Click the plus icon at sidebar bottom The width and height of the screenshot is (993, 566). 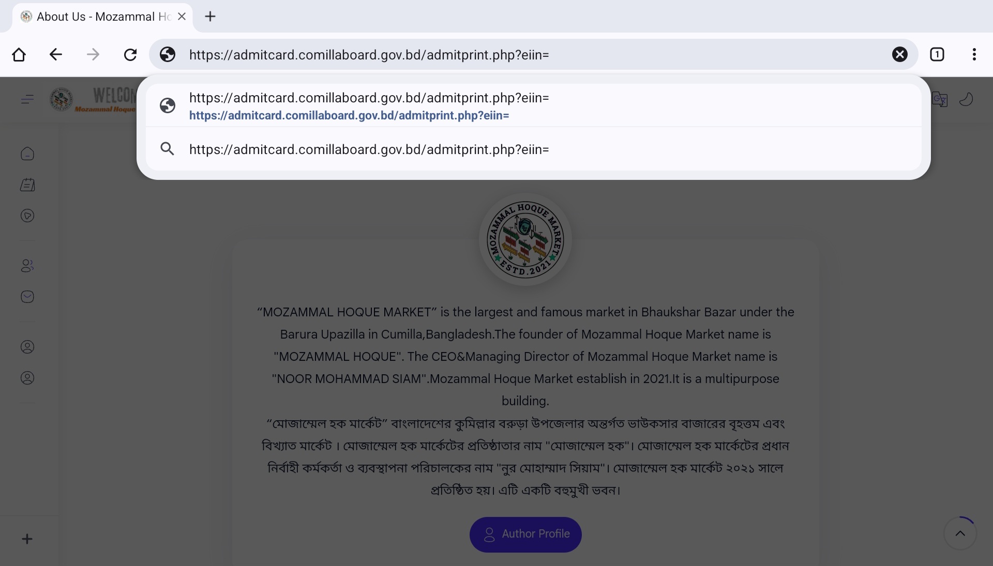(27, 539)
